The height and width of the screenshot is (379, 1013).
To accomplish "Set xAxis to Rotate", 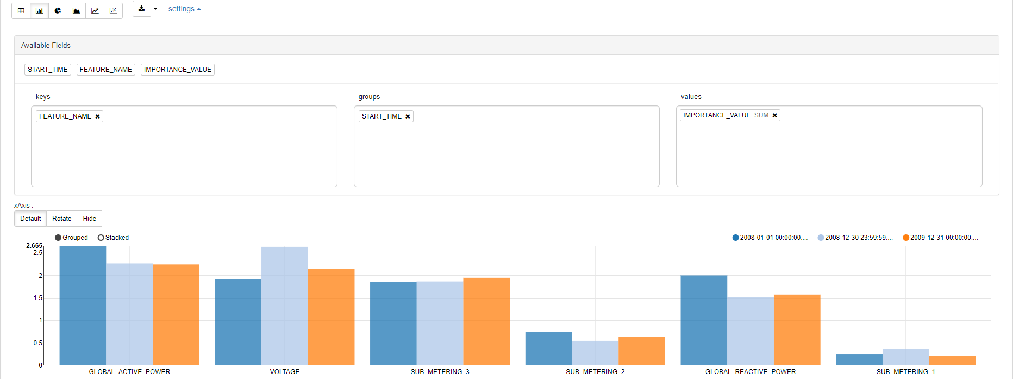I will [62, 219].
